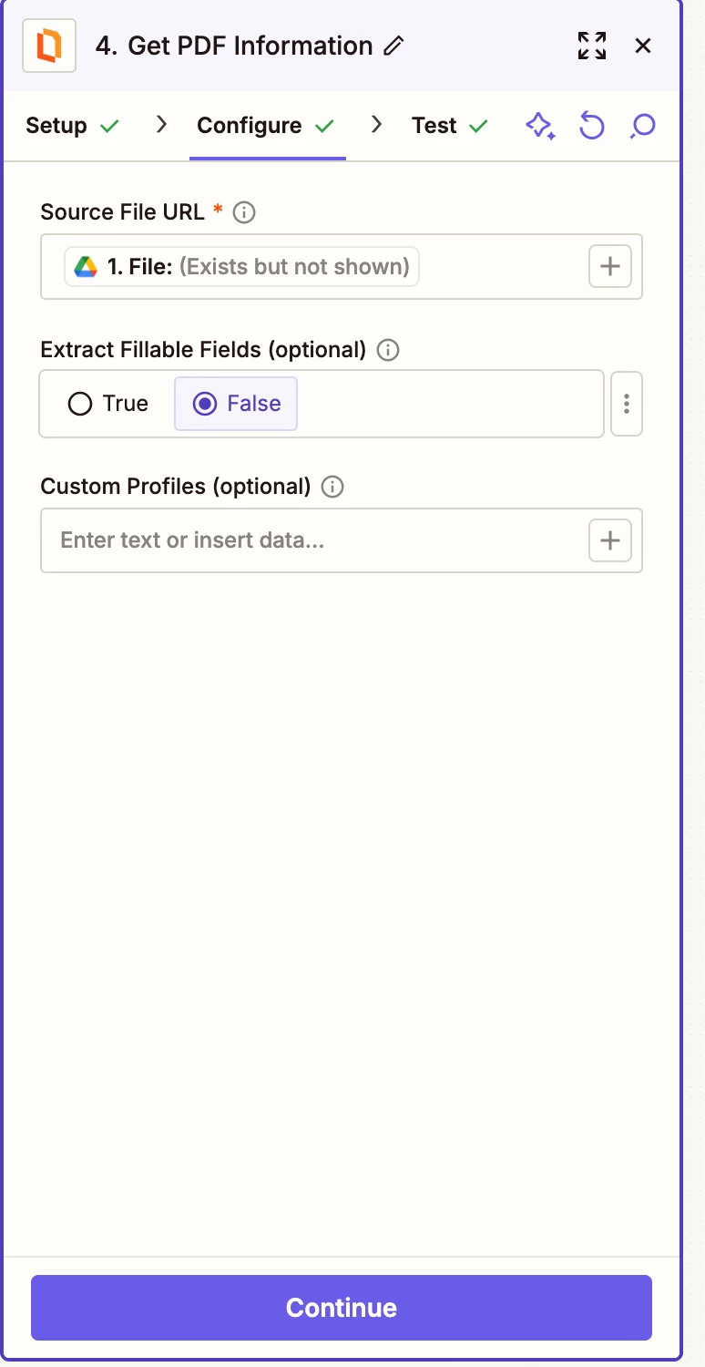Insert data using plus in Source File URL

click(610, 267)
